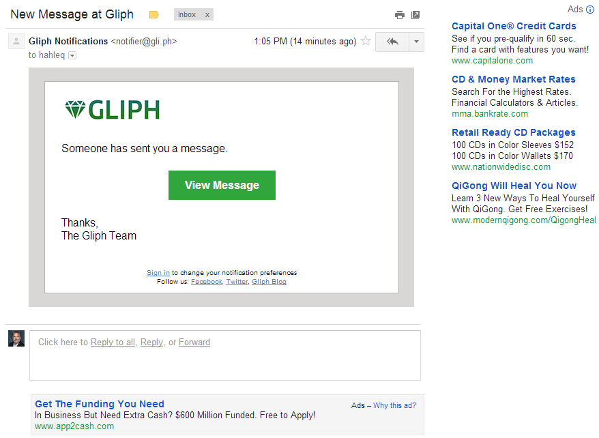This screenshot has width=599, height=438.
Task: Click the yellow importance marker label icon
Action: 154,15
